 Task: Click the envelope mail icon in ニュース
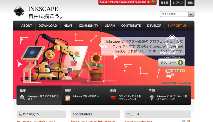[x=183, y=121]
